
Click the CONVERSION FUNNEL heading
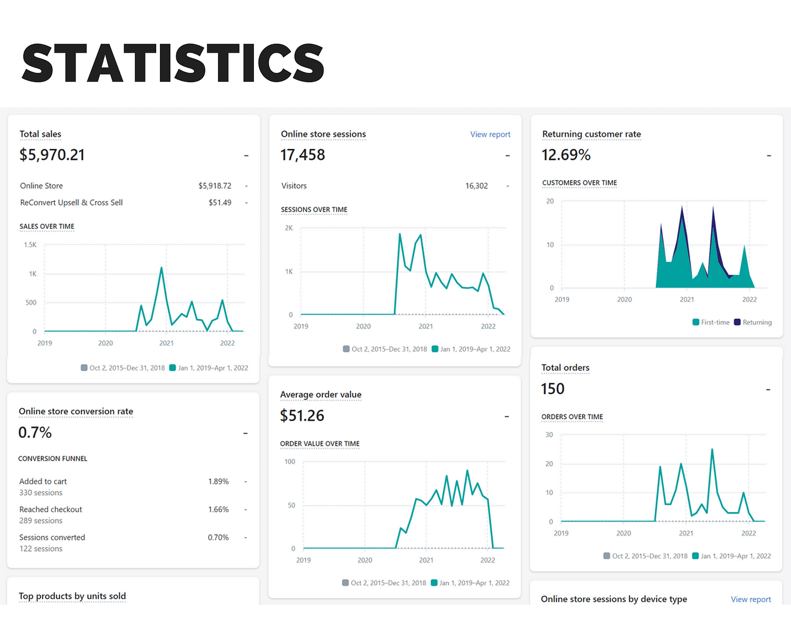click(x=53, y=459)
